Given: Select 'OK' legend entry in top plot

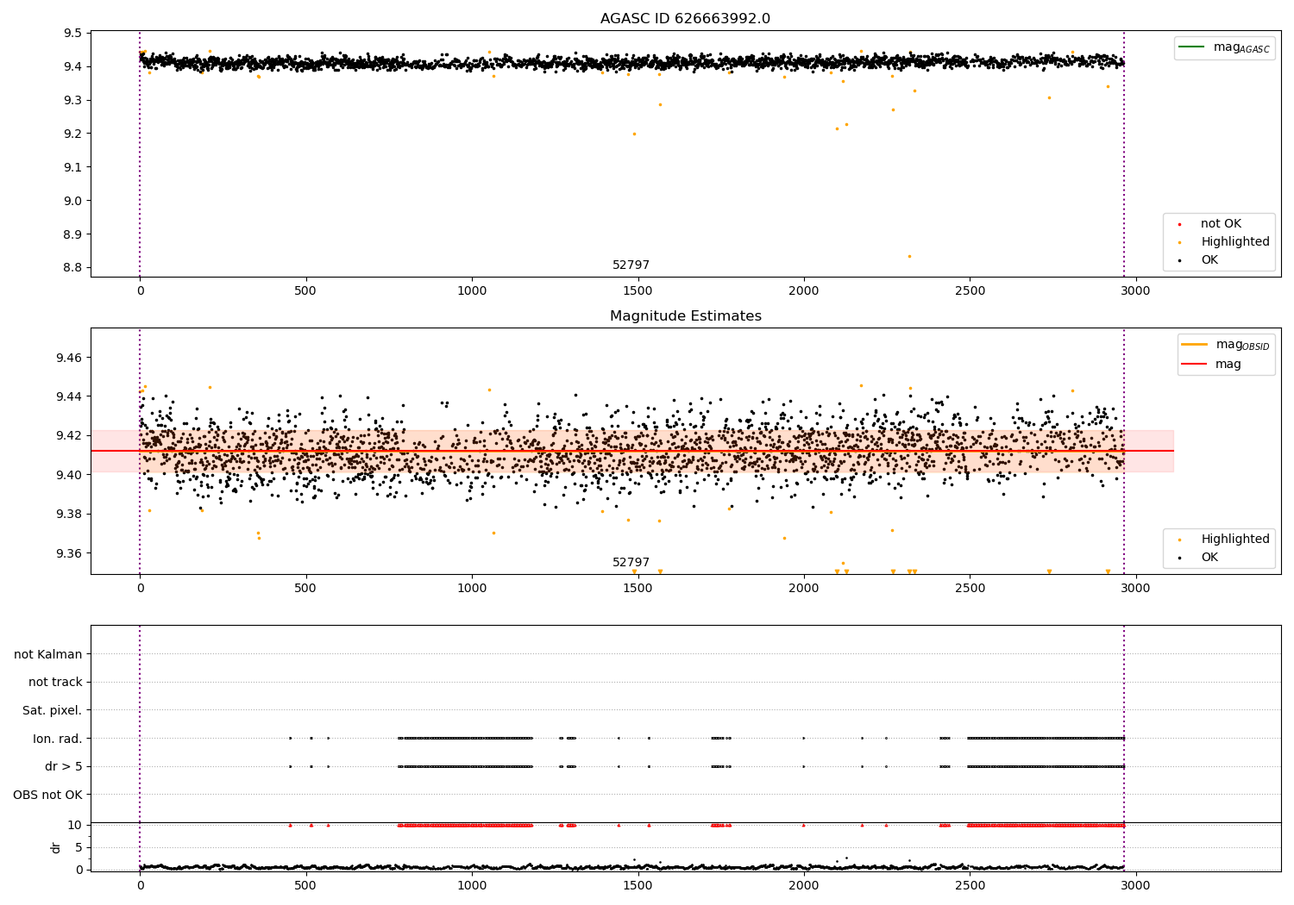Looking at the screenshot, I should tap(1198, 260).
